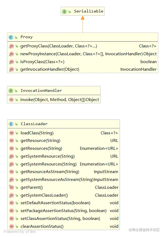Image resolution: width=165 pixels, height=237 pixels.
Task: Click the getSystemResources method icon
Action: 12,164
